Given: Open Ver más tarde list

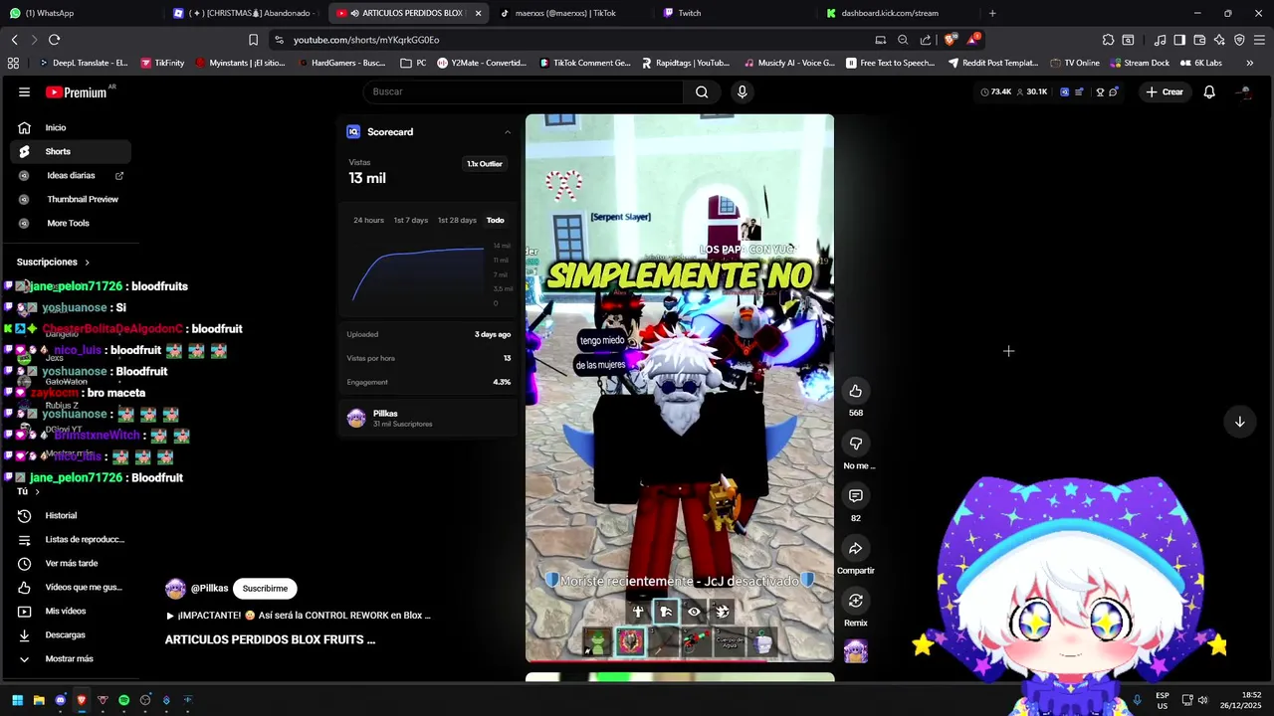Looking at the screenshot, I should (x=70, y=563).
